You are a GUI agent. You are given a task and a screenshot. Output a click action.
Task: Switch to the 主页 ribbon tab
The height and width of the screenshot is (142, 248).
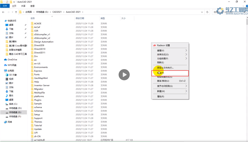tap(14, 6)
